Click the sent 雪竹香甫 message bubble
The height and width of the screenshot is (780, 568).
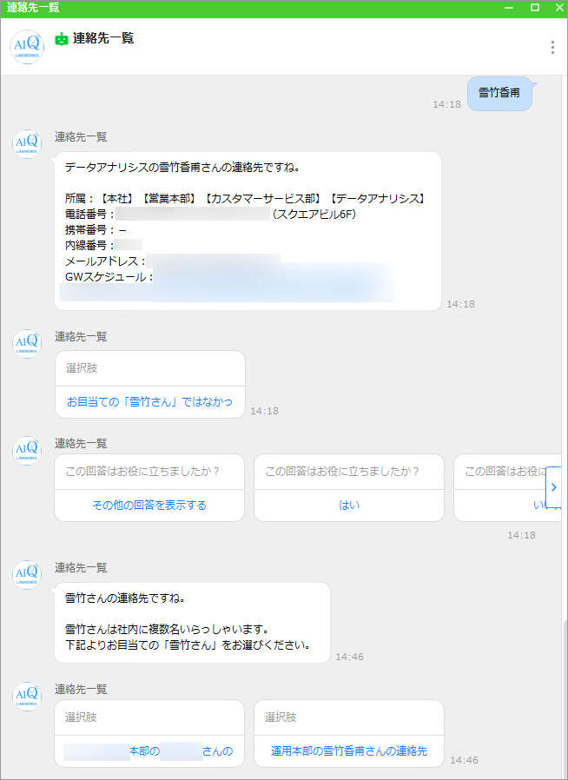point(499,93)
